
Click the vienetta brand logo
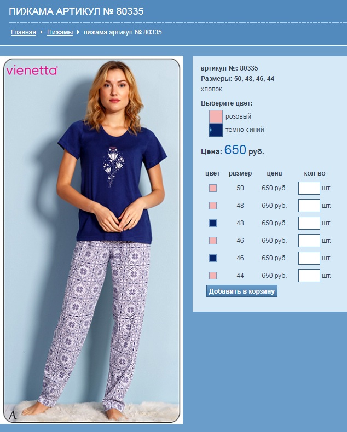32,71
